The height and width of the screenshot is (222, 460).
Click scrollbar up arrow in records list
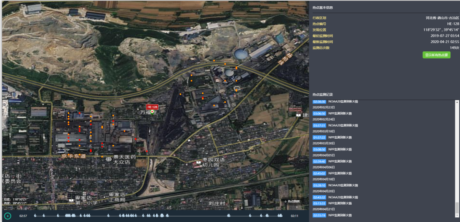(457, 102)
